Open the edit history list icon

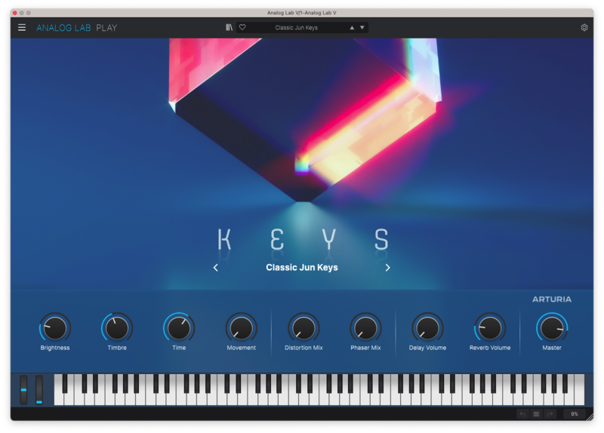pos(536,414)
